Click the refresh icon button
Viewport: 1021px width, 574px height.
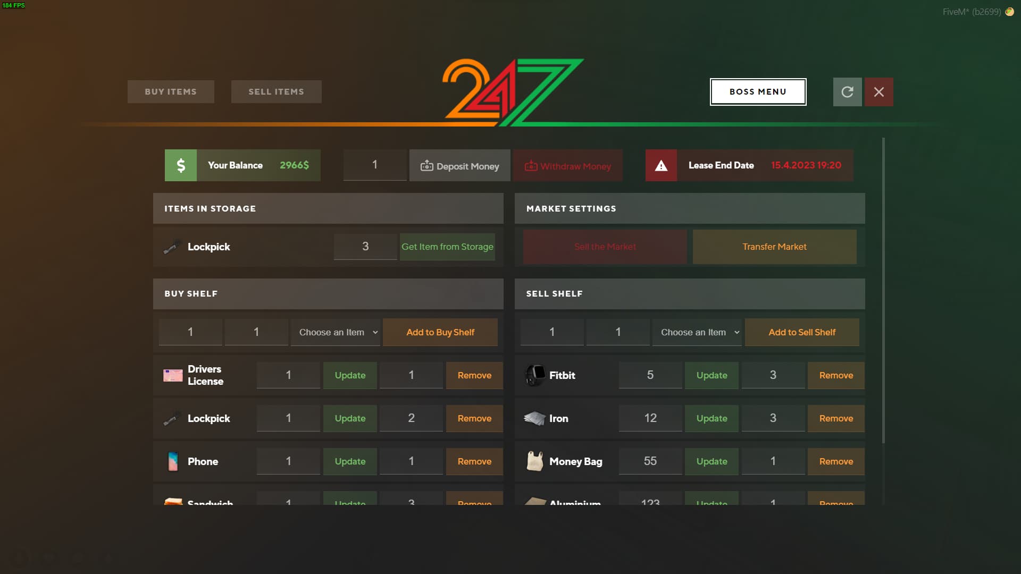847,92
